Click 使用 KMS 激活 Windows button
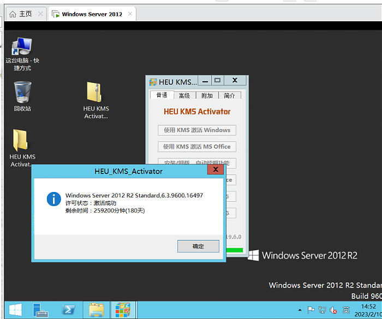The image size is (382, 319). point(197,130)
